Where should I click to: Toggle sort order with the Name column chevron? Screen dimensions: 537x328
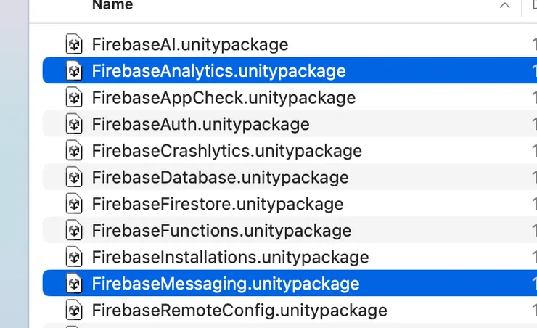click(504, 6)
